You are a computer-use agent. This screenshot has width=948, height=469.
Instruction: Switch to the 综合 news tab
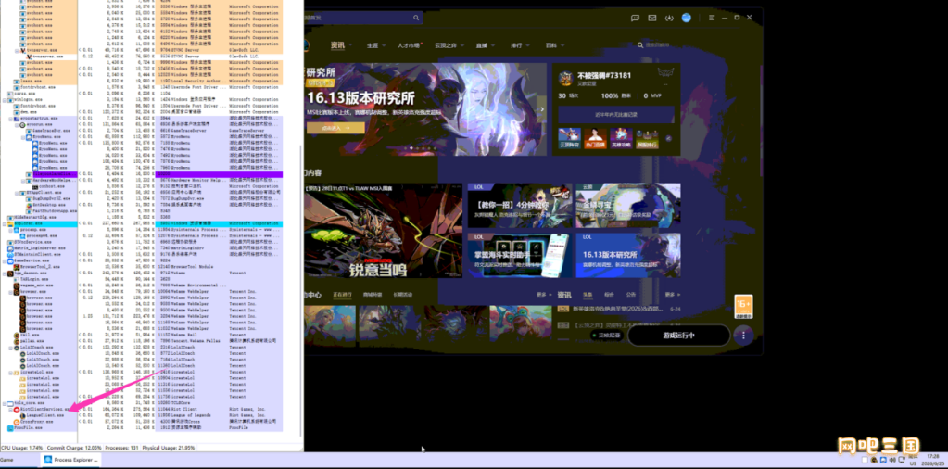tap(609, 295)
